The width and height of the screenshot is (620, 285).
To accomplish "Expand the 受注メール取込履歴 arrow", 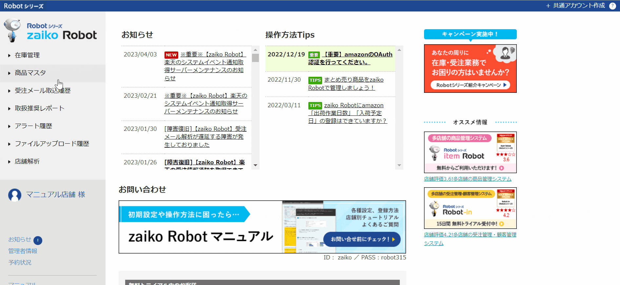I will coord(10,91).
